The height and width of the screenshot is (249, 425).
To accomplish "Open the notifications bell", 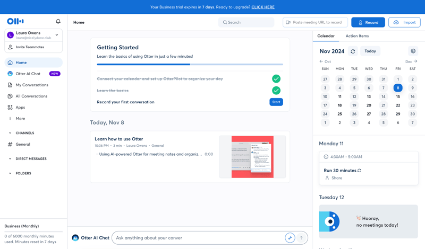I will (x=58, y=21).
